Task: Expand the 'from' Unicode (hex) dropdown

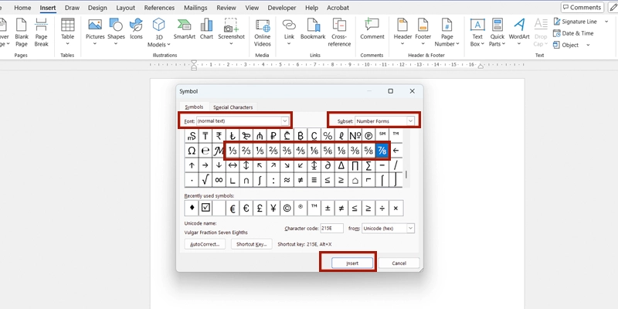Action: [409, 229]
